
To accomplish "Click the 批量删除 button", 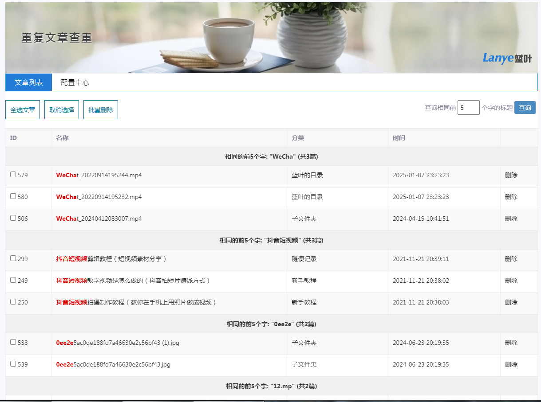I will [101, 110].
